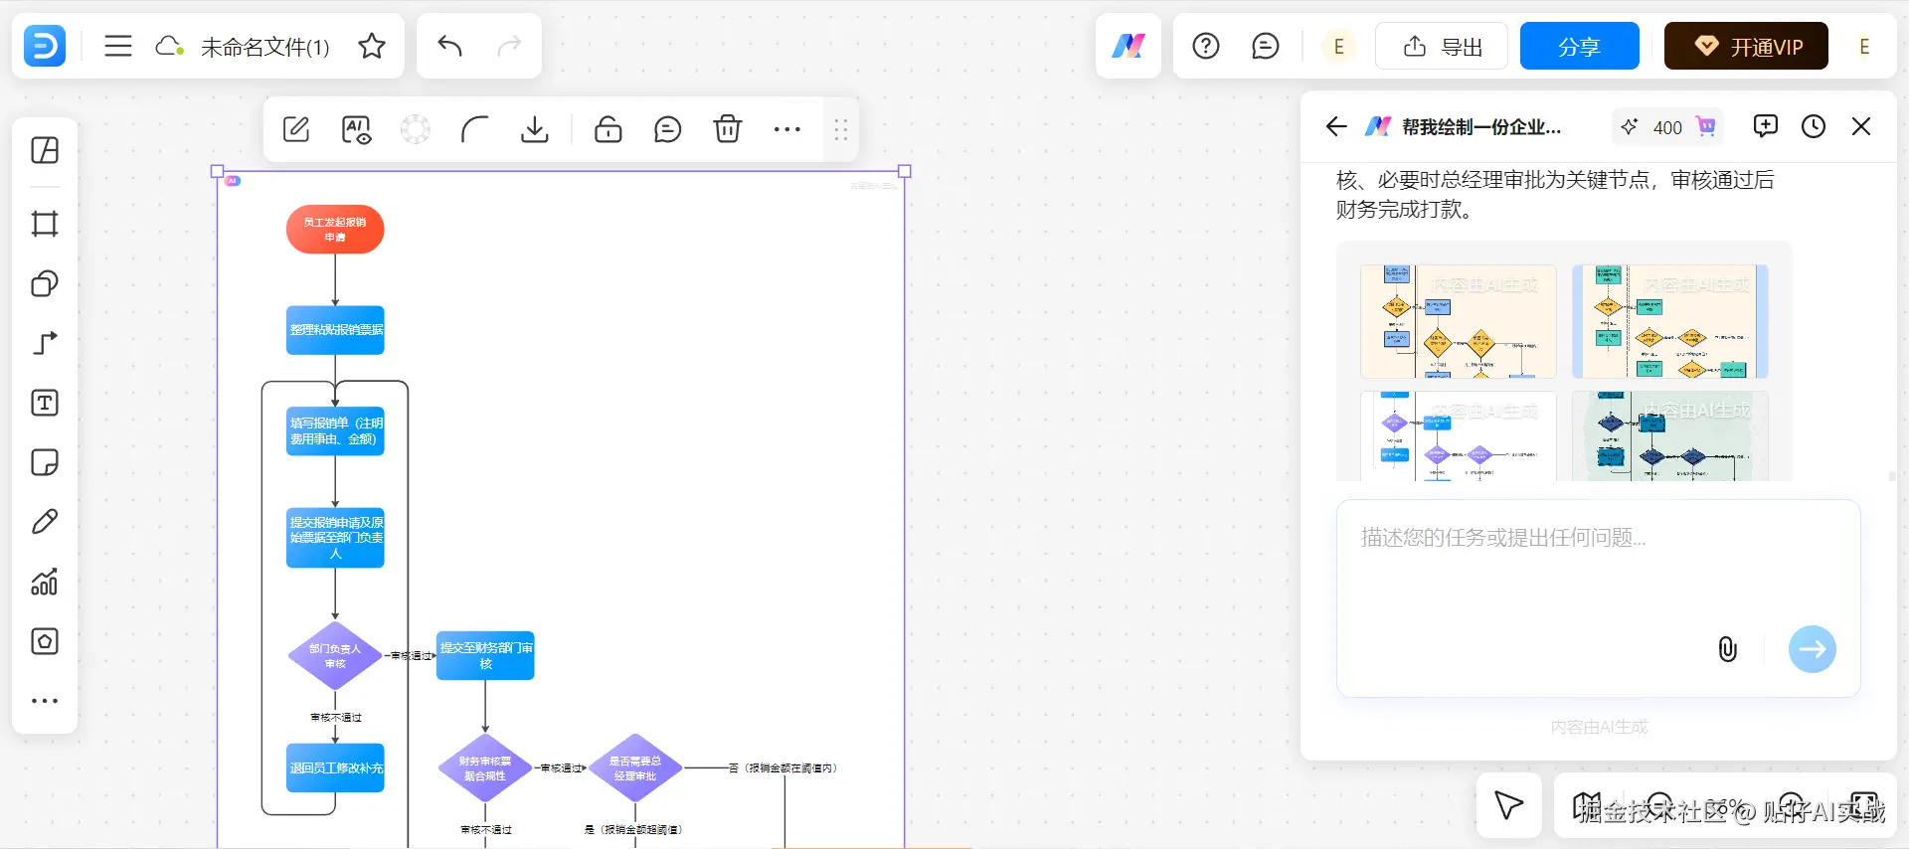Viewport: 1909px width, 849px height.
Task: Toggle the lock on selection
Action: point(608,129)
